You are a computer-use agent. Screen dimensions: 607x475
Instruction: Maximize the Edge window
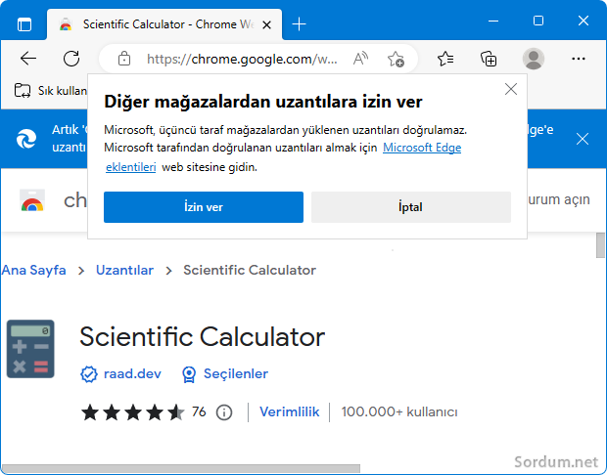point(538,21)
